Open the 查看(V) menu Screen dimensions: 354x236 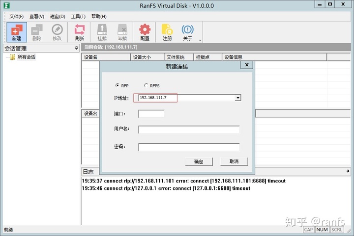click(x=37, y=17)
